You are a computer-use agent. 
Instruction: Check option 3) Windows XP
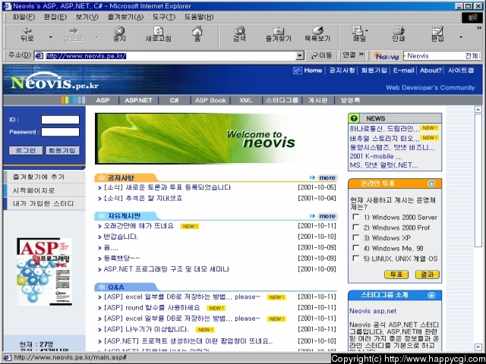(x=356, y=237)
